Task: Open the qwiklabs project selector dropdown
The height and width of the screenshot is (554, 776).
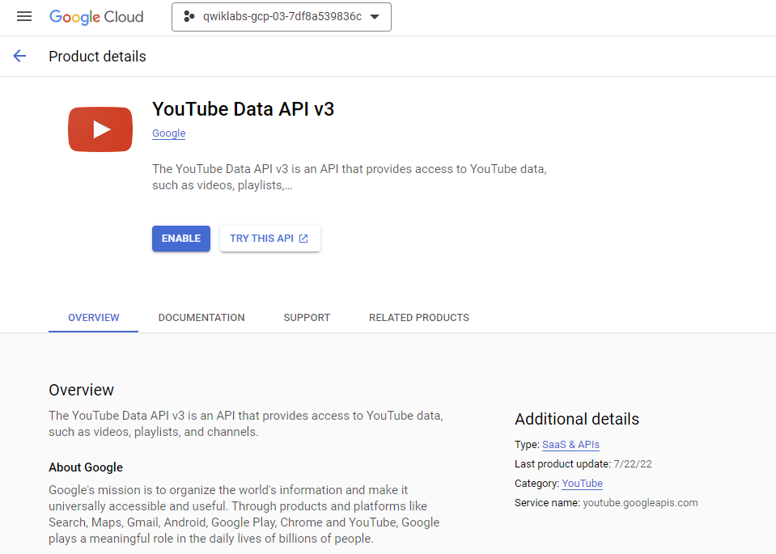Action: 281,17
